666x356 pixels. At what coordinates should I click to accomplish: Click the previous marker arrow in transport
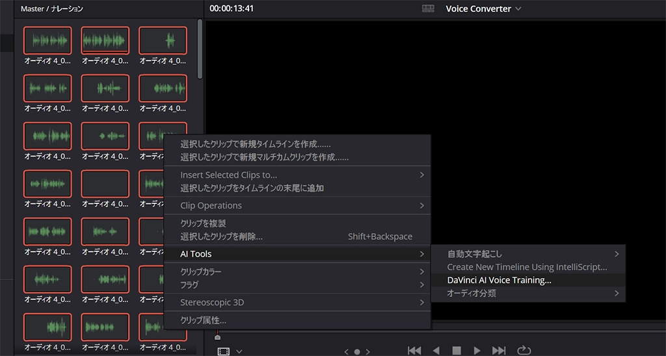[x=347, y=351]
